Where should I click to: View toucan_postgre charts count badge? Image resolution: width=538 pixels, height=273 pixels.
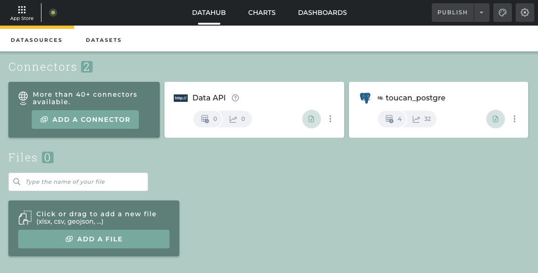click(422, 119)
